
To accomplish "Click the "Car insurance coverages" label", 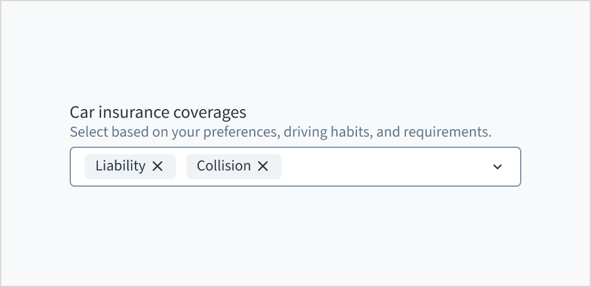I will click(x=157, y=113).
